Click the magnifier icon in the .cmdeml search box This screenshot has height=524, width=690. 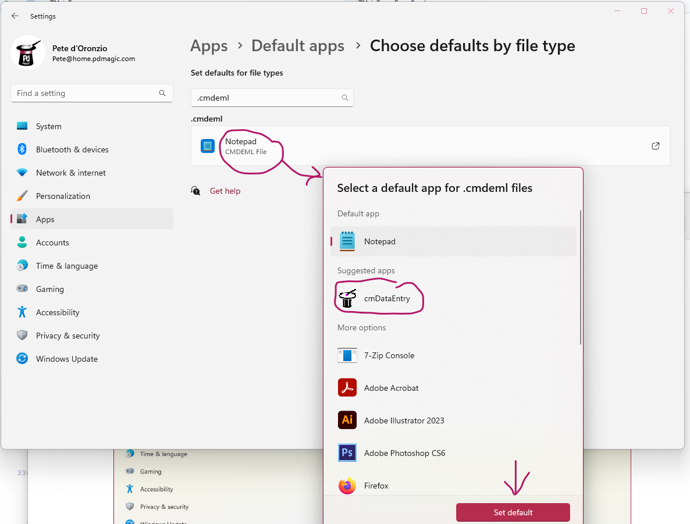click(345, 98)
